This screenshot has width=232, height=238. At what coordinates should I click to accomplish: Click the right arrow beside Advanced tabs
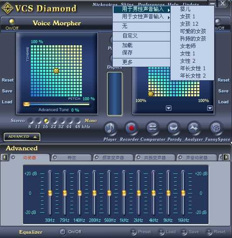click(226, 157)
